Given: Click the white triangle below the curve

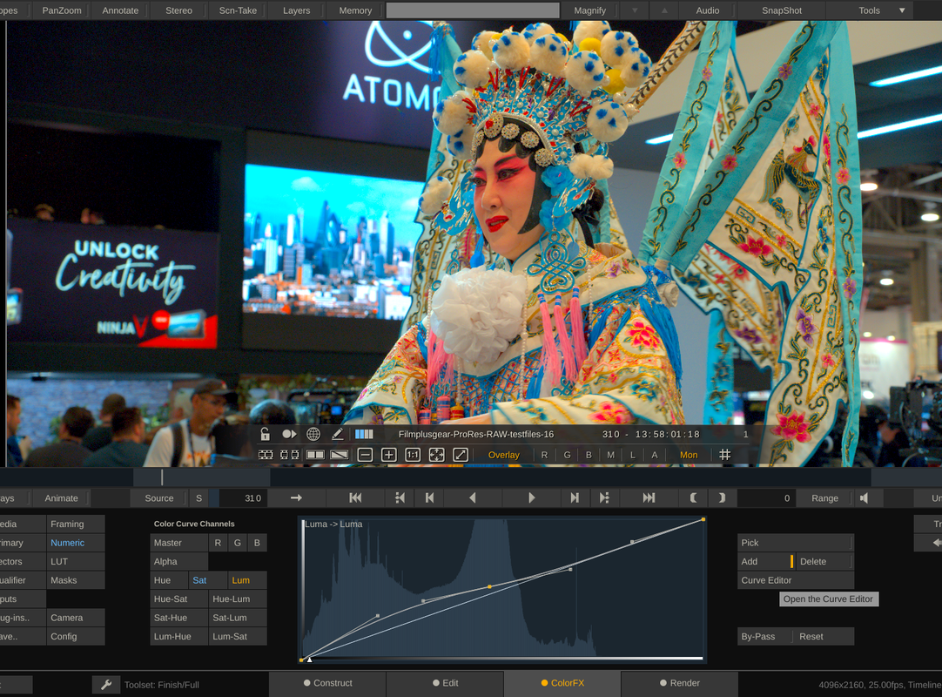Looking at the screenshot, I should coord(310,660).
